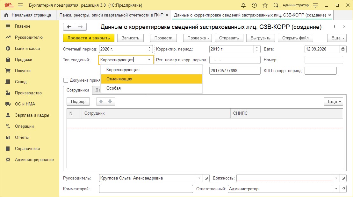Click the Сотрудник column header
The image size is (353, 197).
[x=156, y=113]
